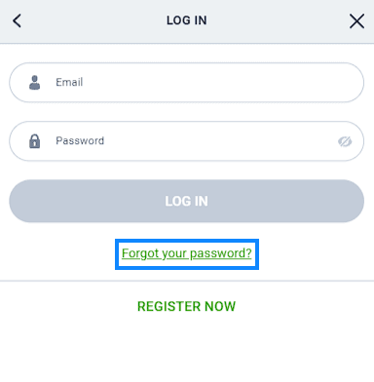Close the Log In dialog with X
Image resolution: width=374 pixels, height=382 pixels.
point(356,21)
